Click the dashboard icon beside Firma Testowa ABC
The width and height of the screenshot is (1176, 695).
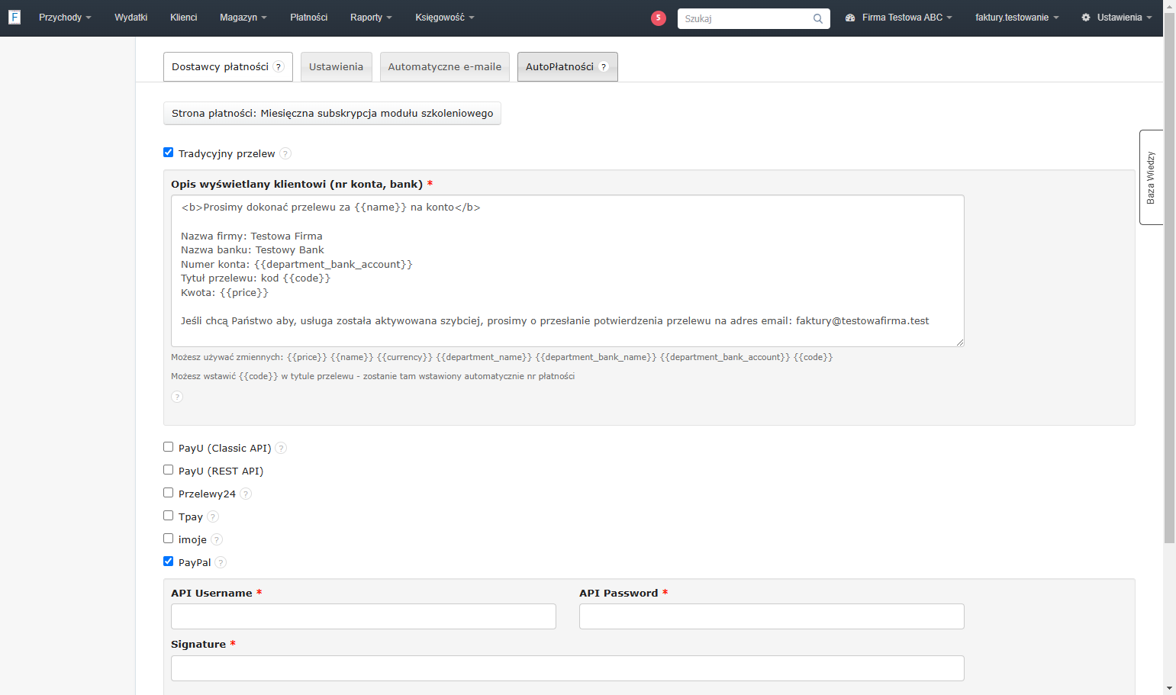tap(850, 18)
